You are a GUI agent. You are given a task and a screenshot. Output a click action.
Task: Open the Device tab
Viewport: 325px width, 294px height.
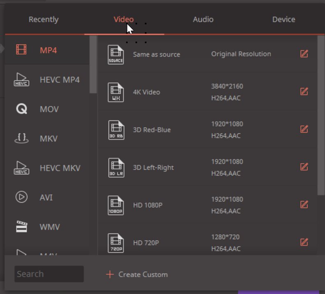(x=283, y=19)
